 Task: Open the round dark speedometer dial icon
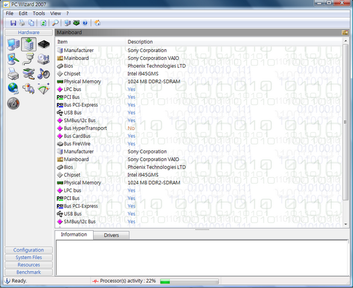pos(13,103)
